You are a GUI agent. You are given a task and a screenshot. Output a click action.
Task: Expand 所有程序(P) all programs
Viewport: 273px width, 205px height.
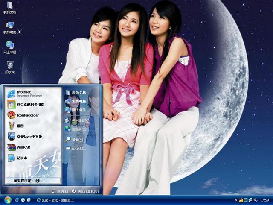[33, 181]
